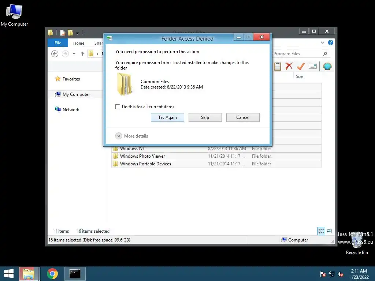The height and width of the screenshot is (281, 375).
Task: Select Favorites in the navigation pane
Action: 71,79
